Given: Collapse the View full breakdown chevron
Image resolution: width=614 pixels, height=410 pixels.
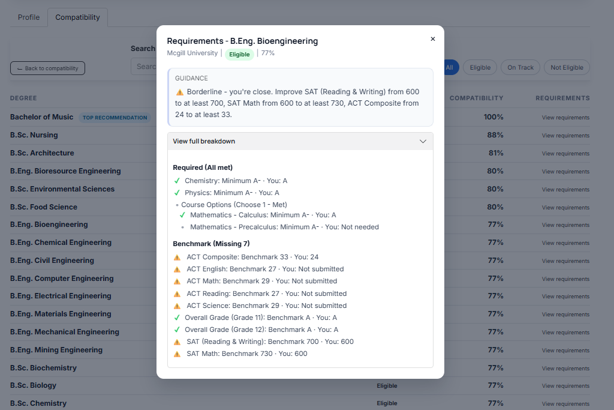Looking at the screenshot, I should click(423, 141).
